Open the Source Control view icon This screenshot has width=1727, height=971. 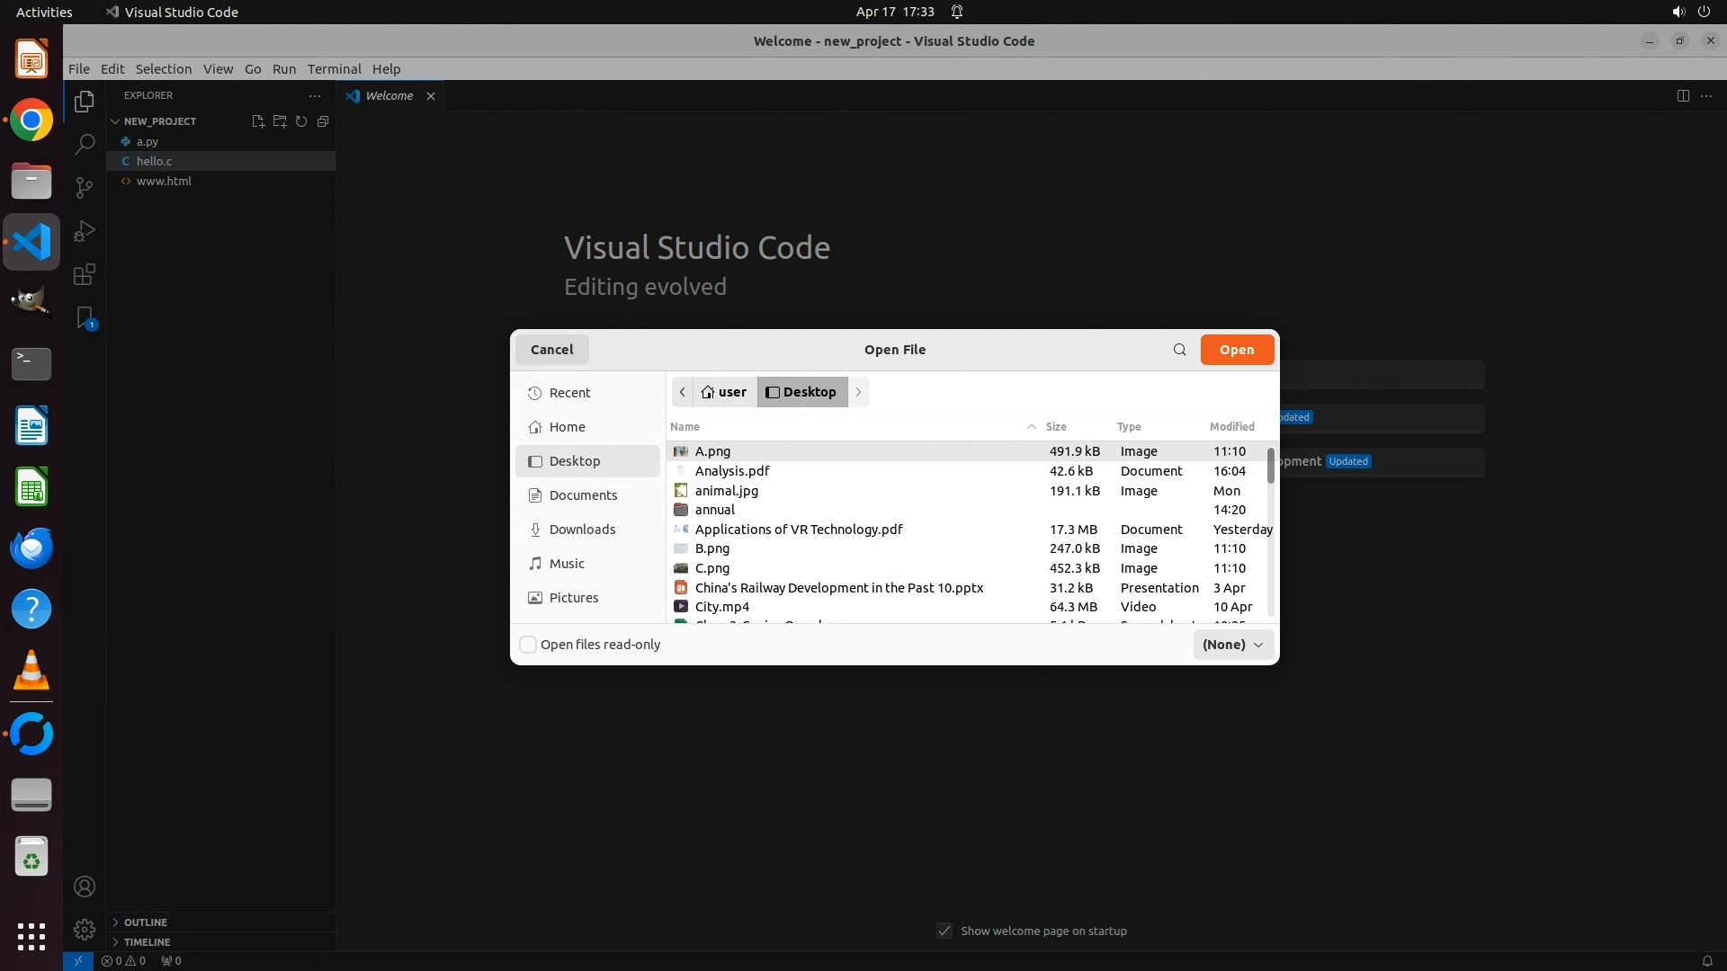[85, 187]
